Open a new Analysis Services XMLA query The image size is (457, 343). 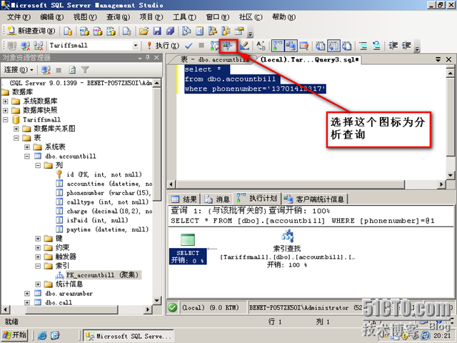coord(111,31)
